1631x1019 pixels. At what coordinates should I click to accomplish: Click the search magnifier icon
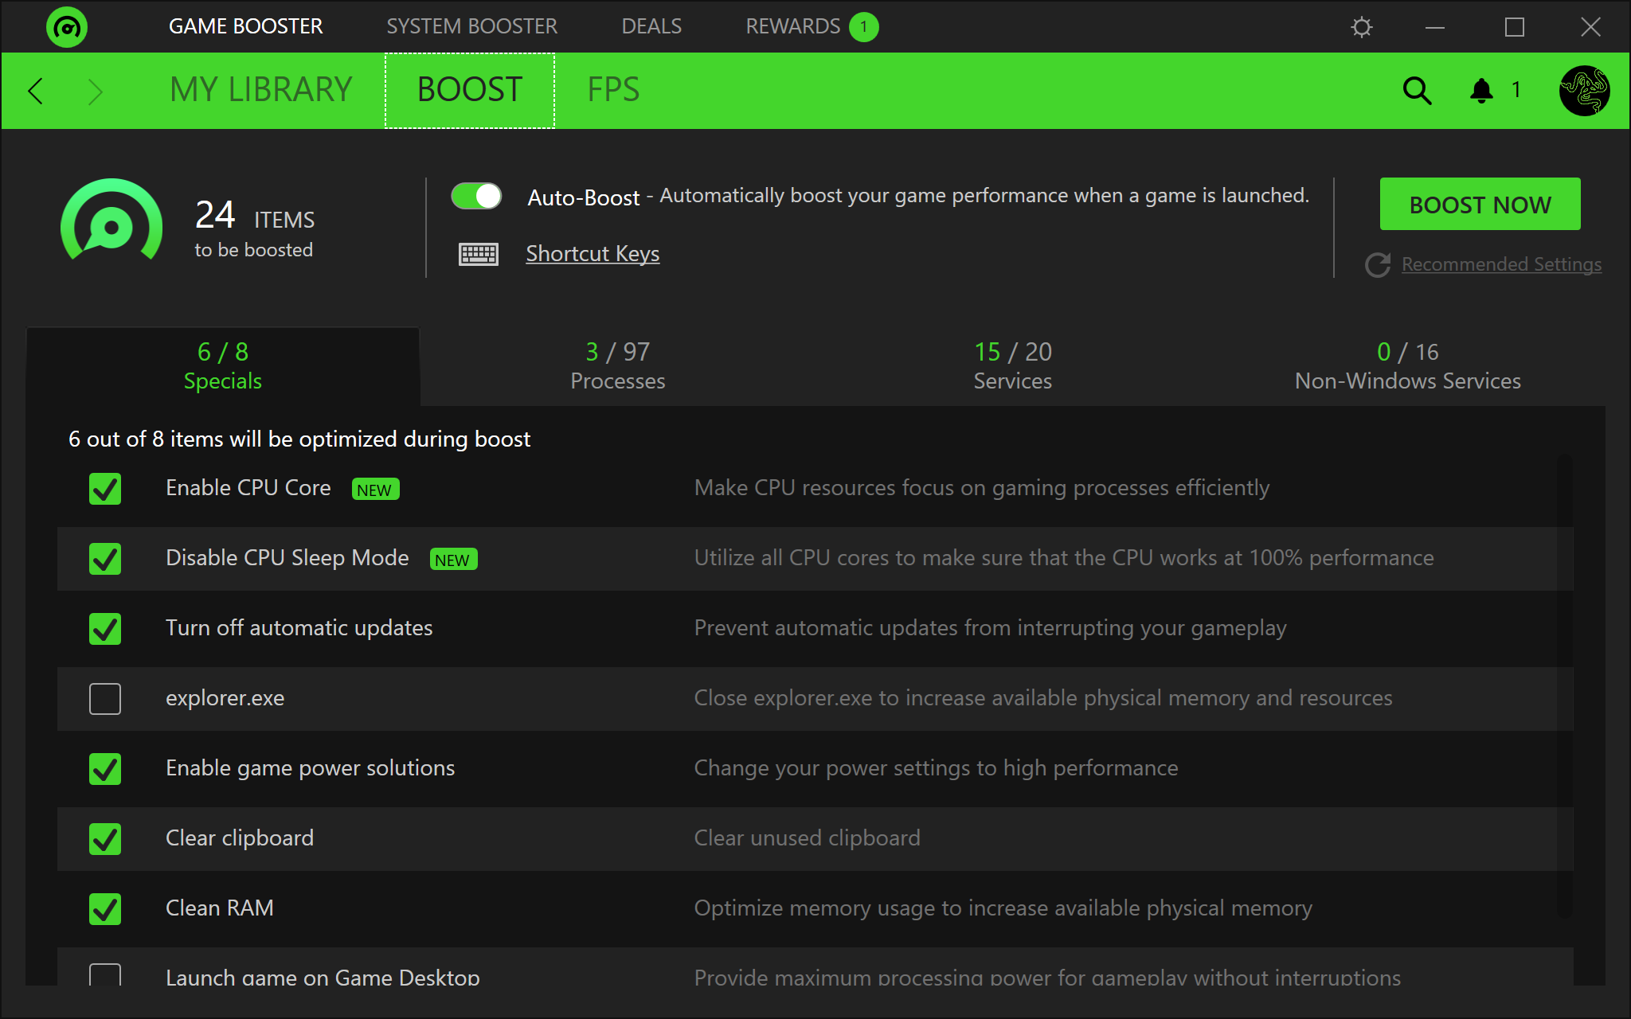(1417, 91)
